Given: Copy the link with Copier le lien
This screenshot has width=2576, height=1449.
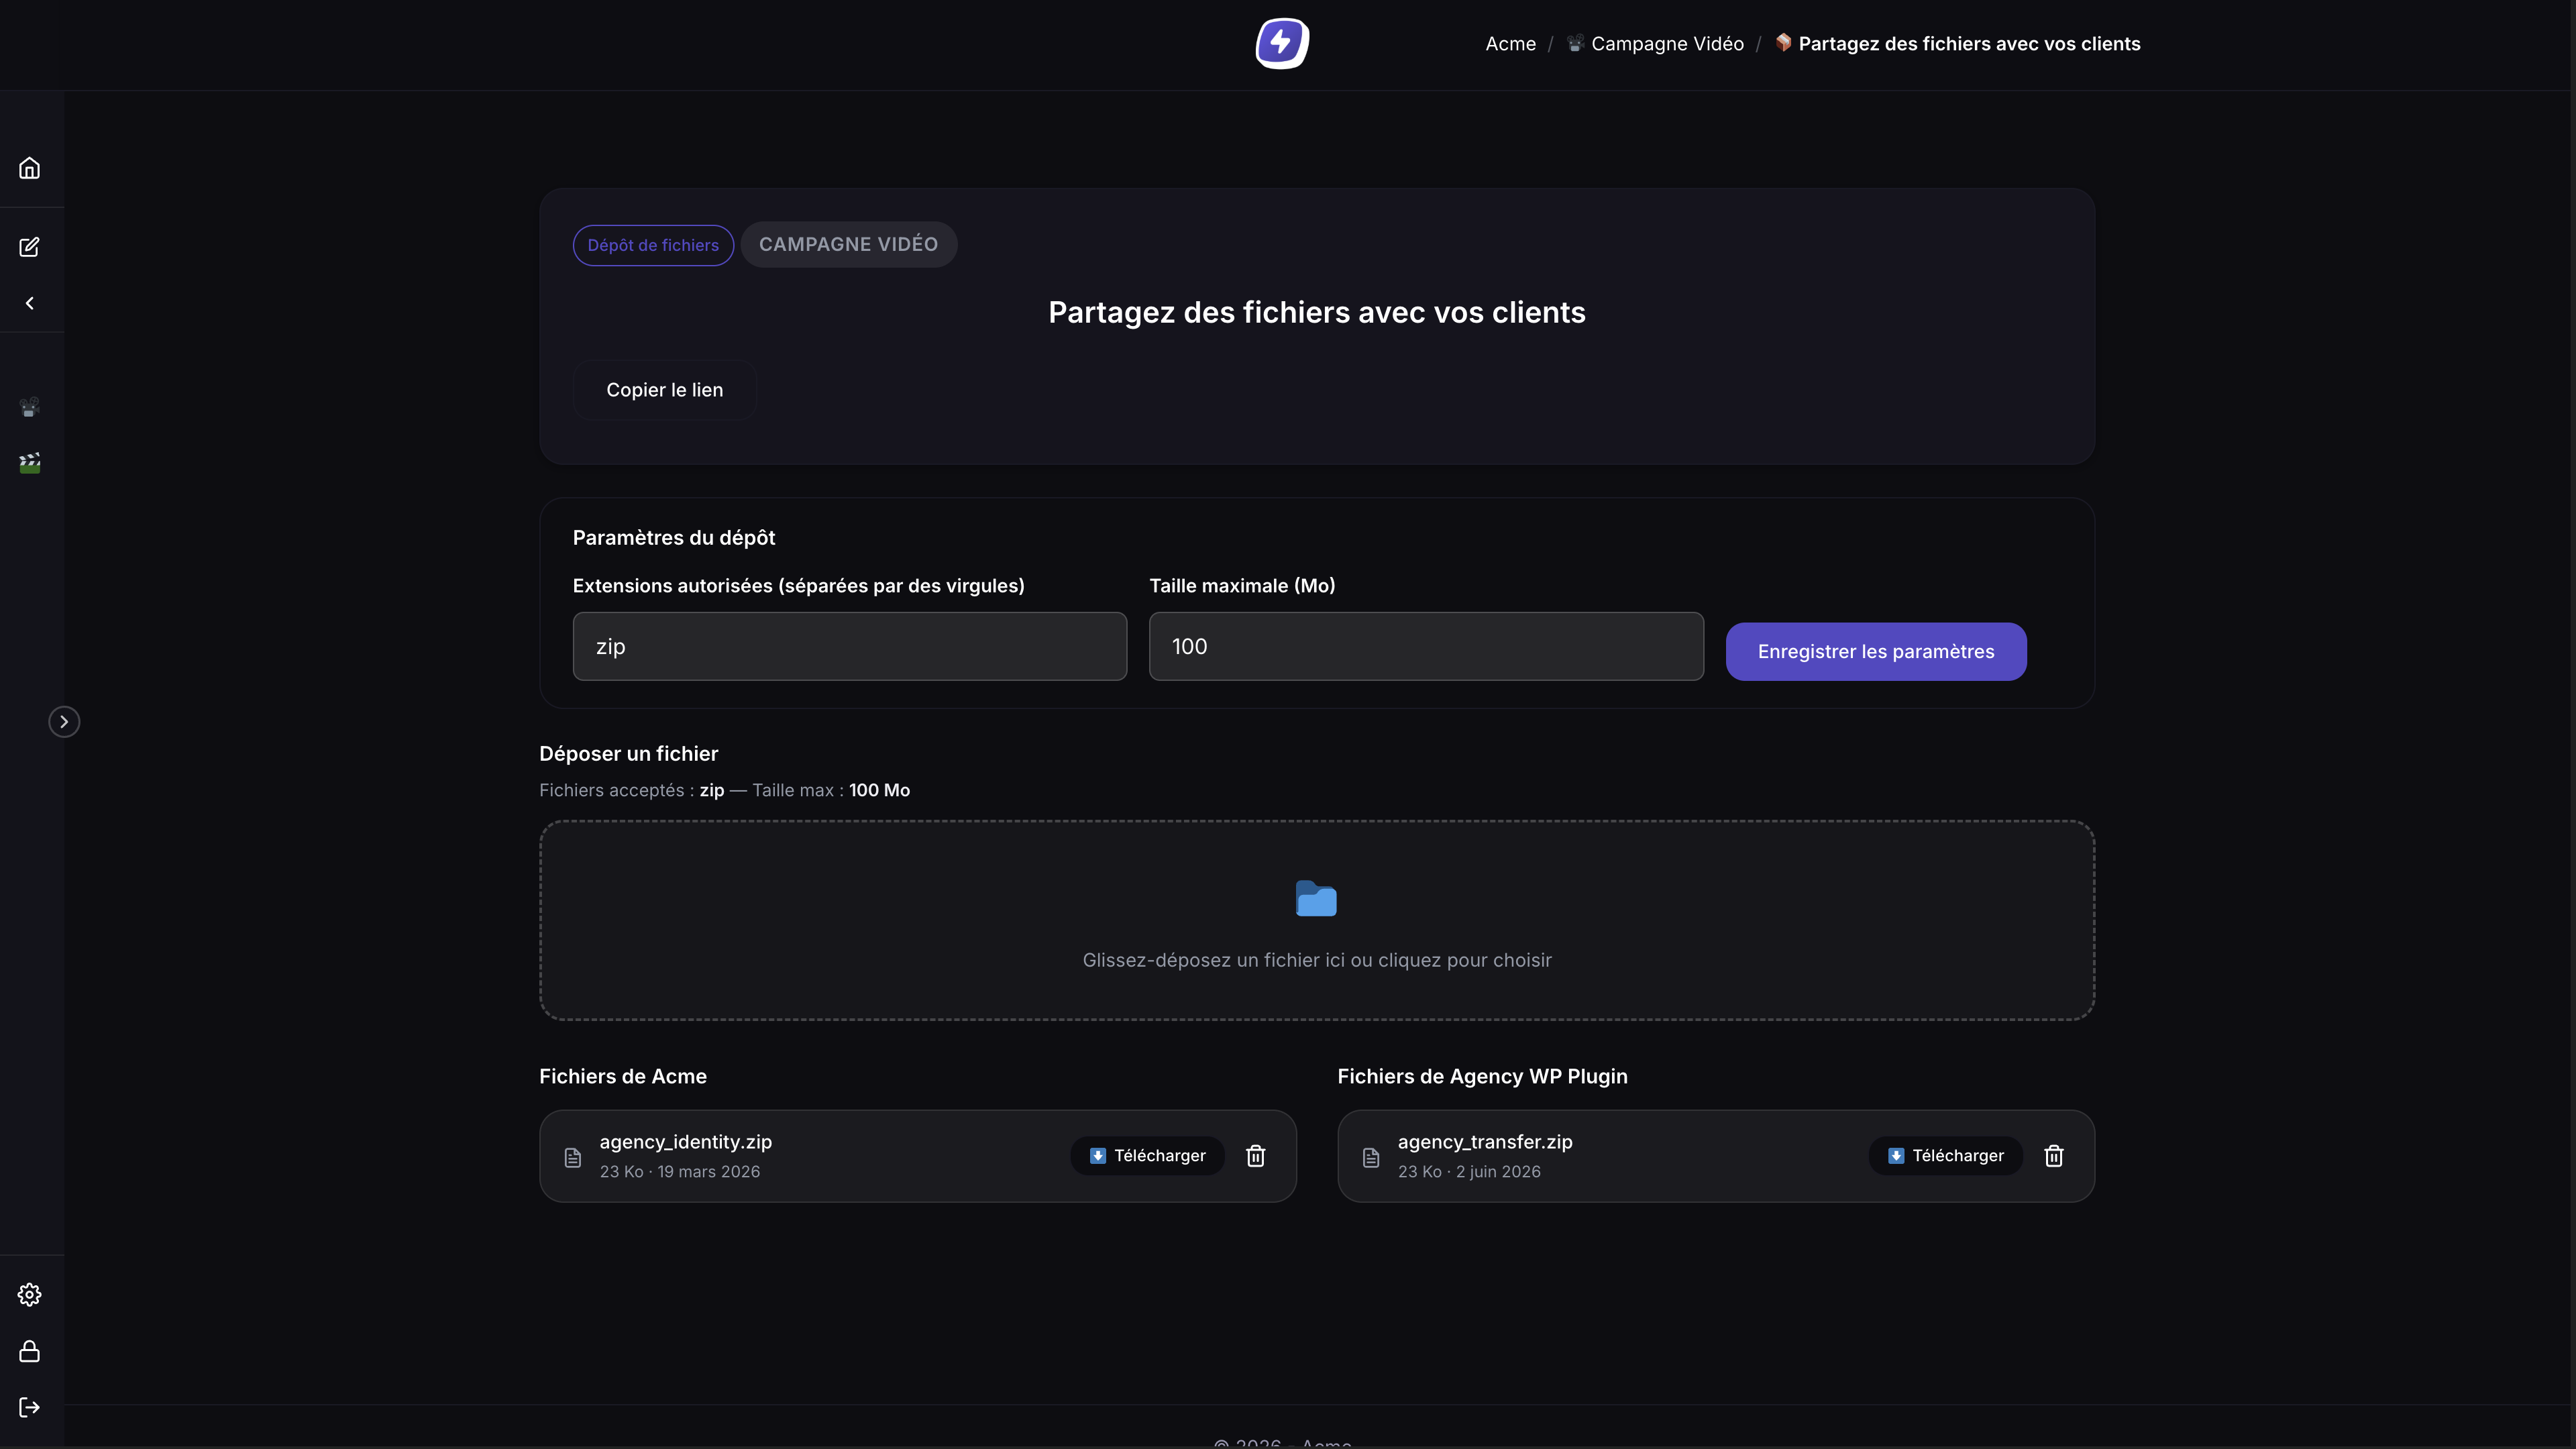Looking at the screenshot, I should (x=665, y=390).
